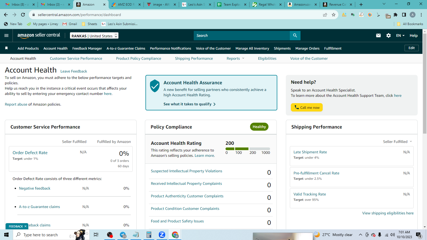Open the settings gear icon
Image resolution: width=427 pixels, height=240 pixels.
click(389, 35)
